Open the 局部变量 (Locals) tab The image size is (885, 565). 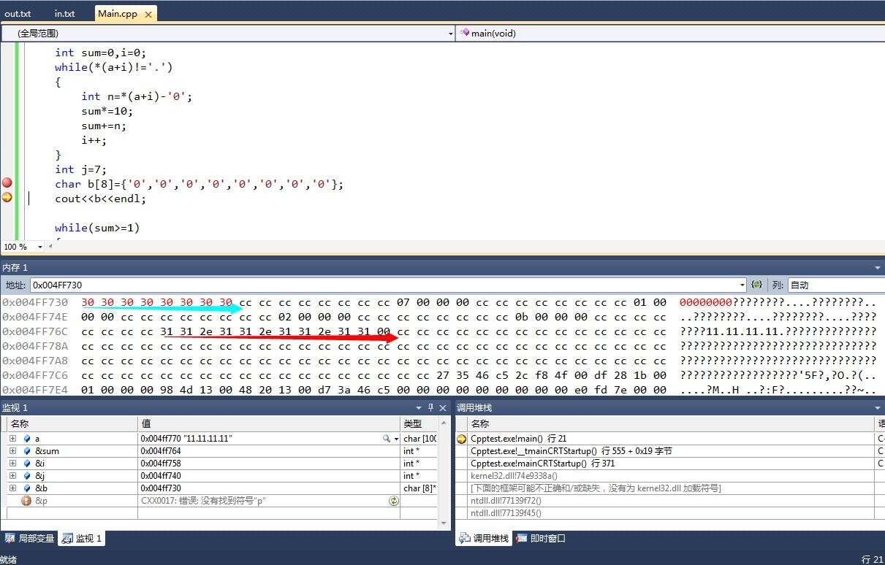[30, 538]
